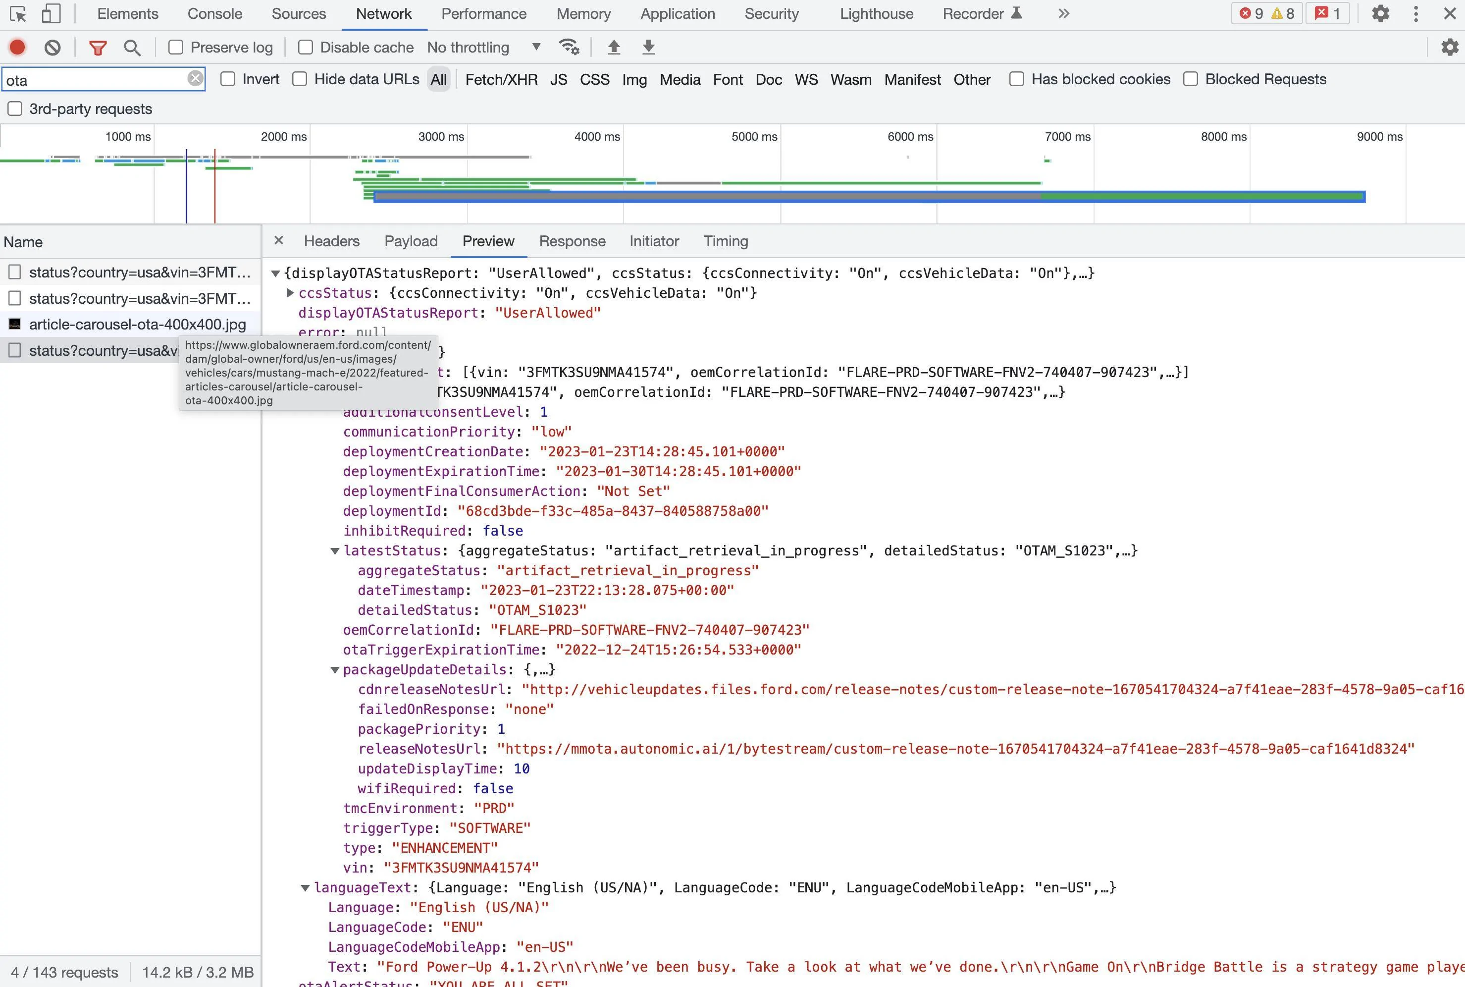This screenshot has width=1465, height=987.
Task: Filter by Fetch/XHR request type
Action: point(501,79)
